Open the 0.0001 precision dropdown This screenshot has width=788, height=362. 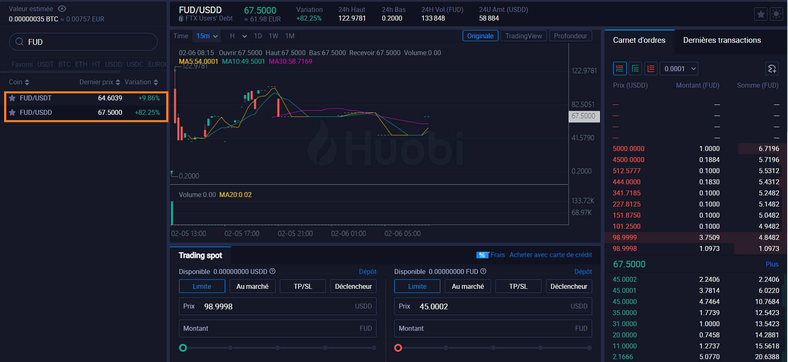(679, 69)
